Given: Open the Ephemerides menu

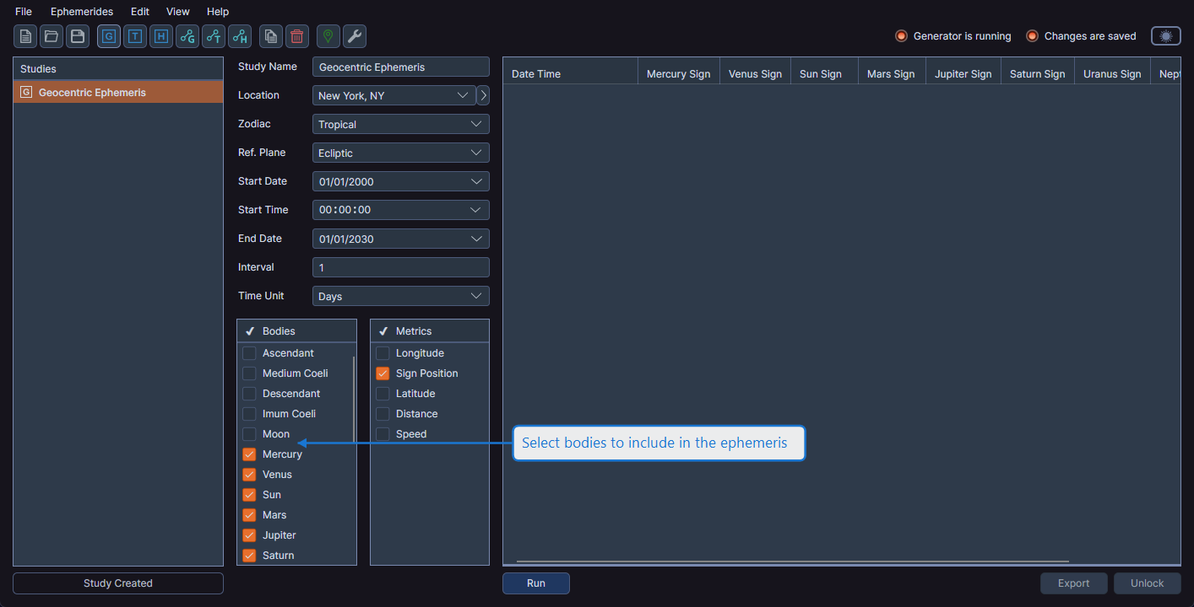Looking at the screenshot, I should tap(81, 11).
